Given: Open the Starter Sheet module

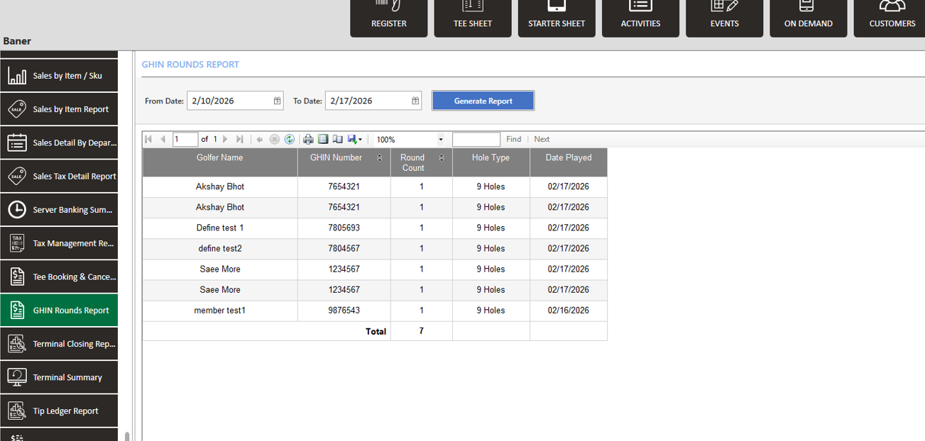Looking at the screenshot, I should pos(557,18).
